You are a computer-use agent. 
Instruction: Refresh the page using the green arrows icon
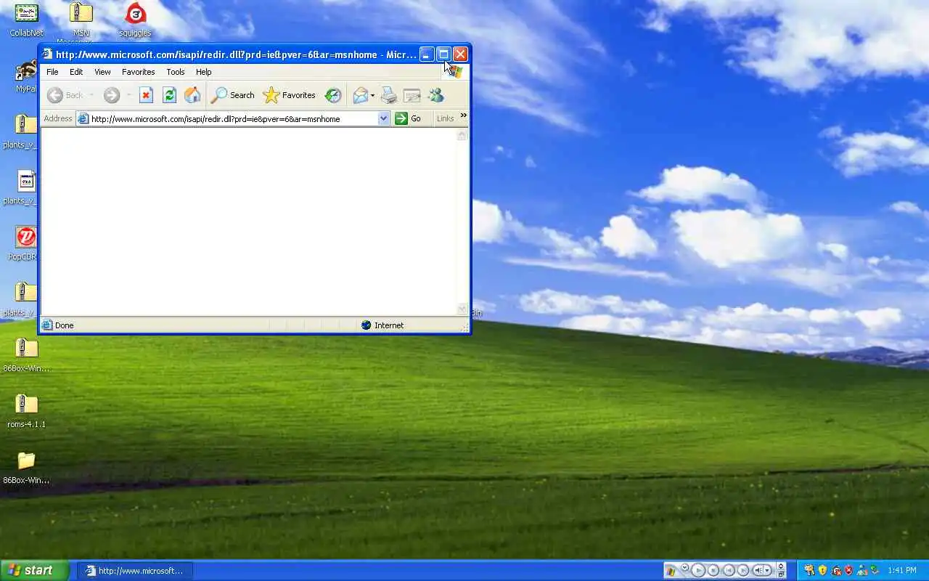coord(169,95)
